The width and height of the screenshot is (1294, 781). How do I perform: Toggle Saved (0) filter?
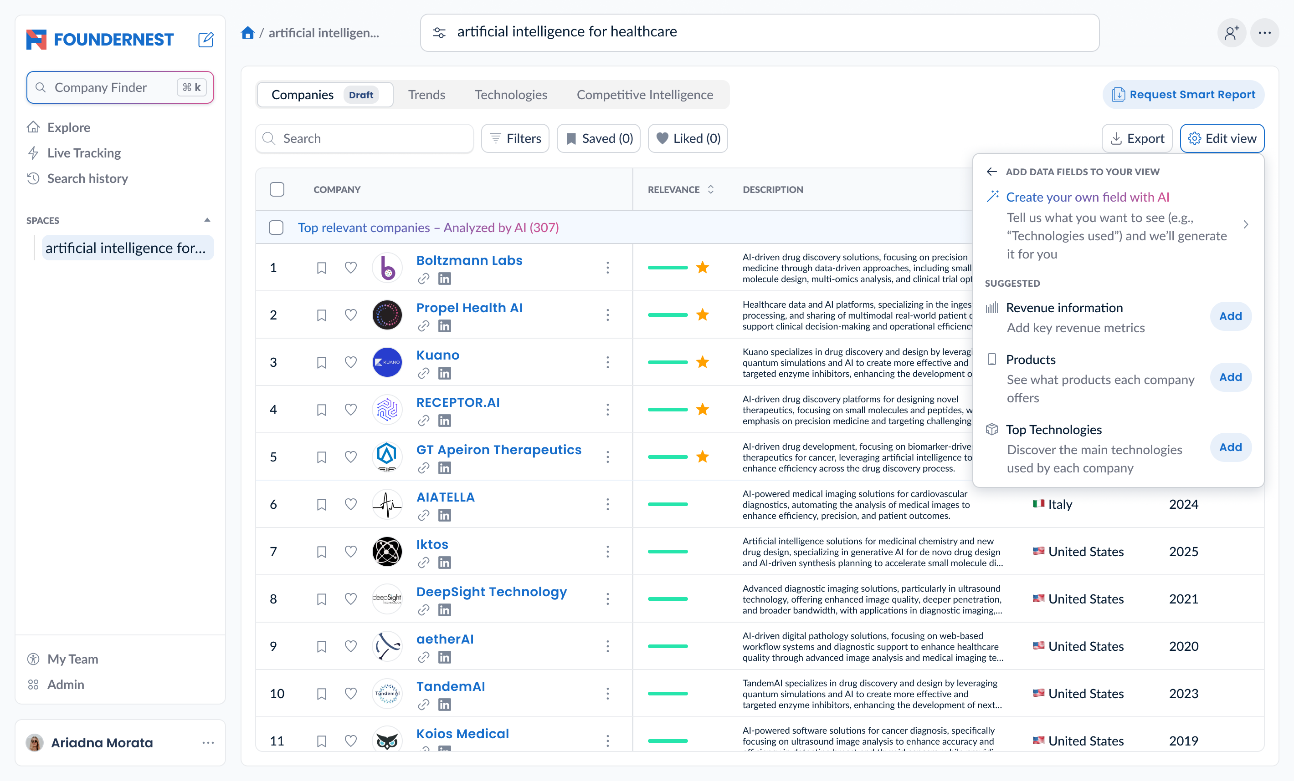pos(598,138)
